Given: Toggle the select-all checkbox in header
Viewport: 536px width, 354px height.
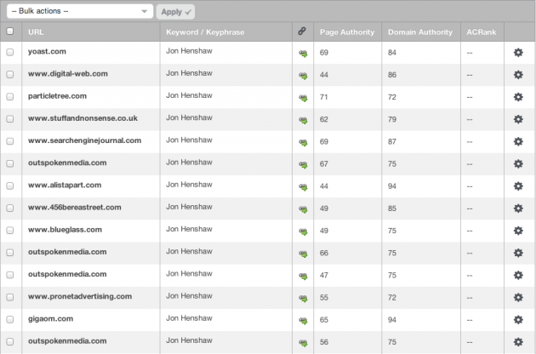Looking at the screenshot, I should click(x=10, y=31).
